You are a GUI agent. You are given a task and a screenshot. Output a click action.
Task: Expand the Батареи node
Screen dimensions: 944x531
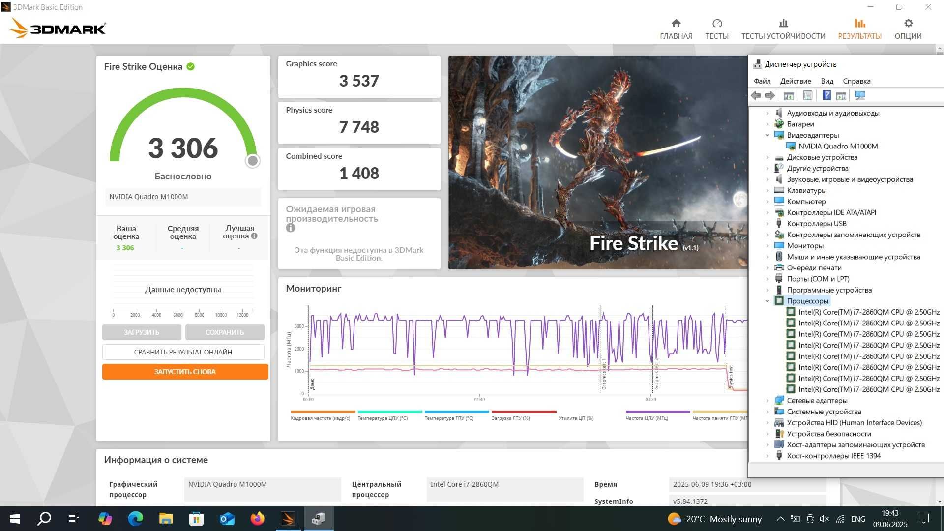pyautogui.click(x=767, y=124)
